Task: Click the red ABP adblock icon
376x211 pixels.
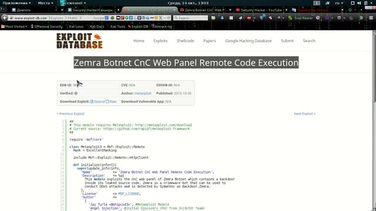Action: (x=249, y=18)
